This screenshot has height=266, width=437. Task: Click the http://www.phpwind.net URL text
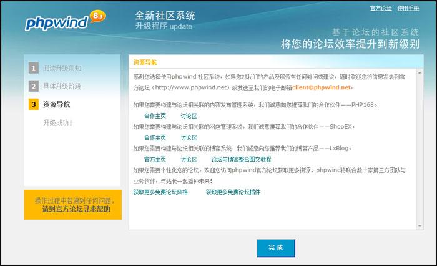(191, 87)
